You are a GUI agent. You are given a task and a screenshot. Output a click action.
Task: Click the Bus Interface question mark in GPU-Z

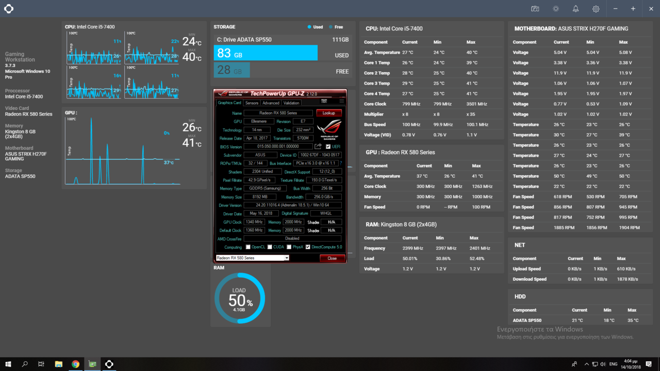(341, 163)
